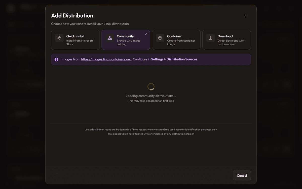This screenshot has height=189, width=302.
Task: Click "Install from Microsoft Store" description
Action: 80,42
